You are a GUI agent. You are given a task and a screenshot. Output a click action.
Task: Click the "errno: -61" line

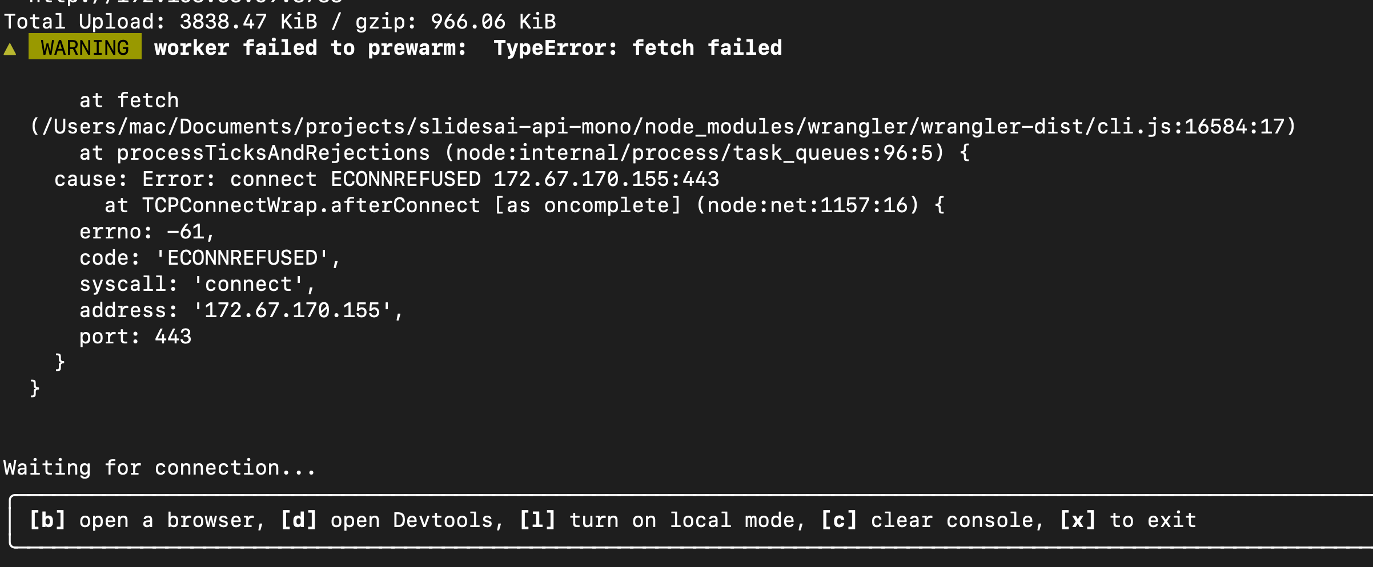pyautogui.click(x=147, y=232)
